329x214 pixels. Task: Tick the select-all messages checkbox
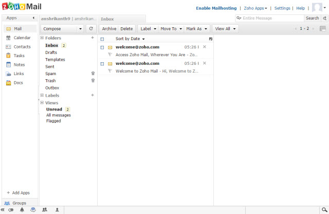[x=102, y=39]
